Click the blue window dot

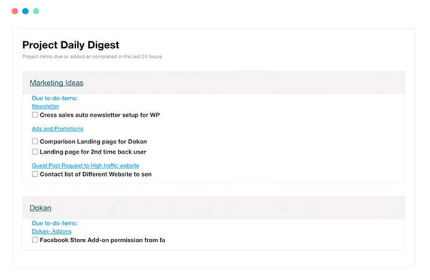[26, 11]
